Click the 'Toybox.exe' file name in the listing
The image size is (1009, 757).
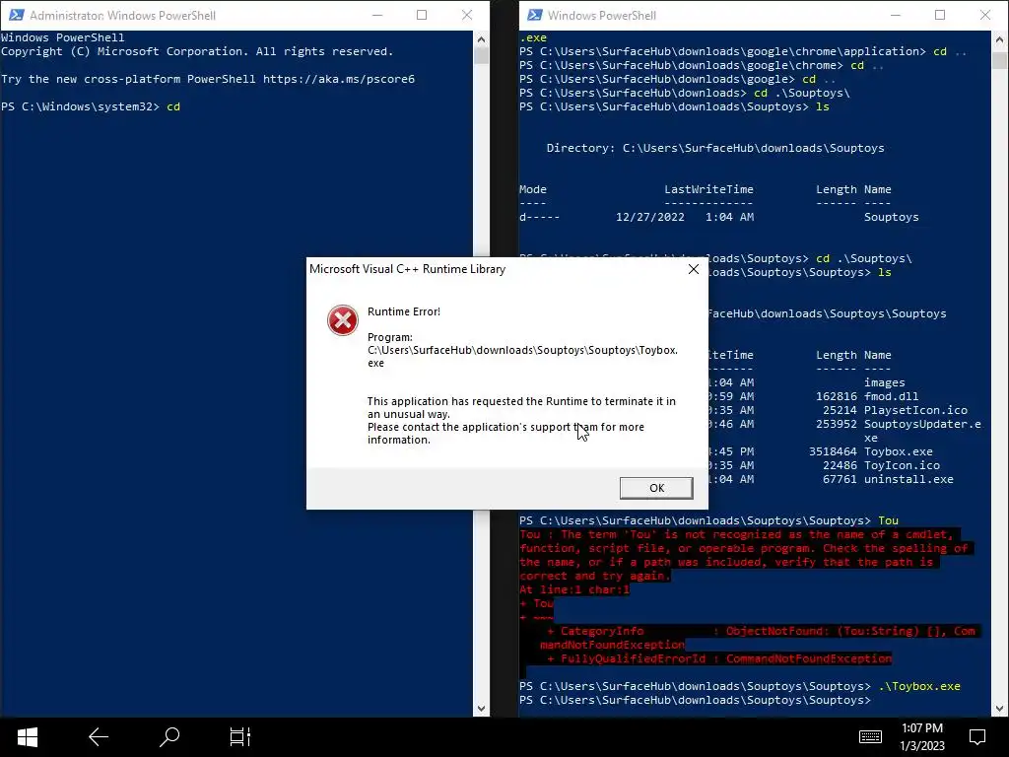click(x=898, y=451)
